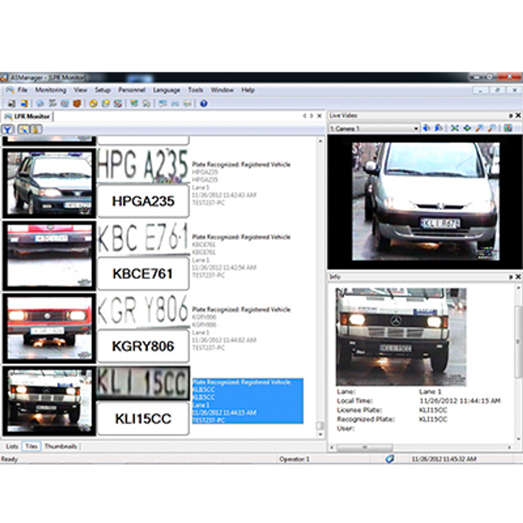The width and height of the screenshot is (523, 523).
Task: Click the event list scrollbar down arrow
Action: point(320,434)
